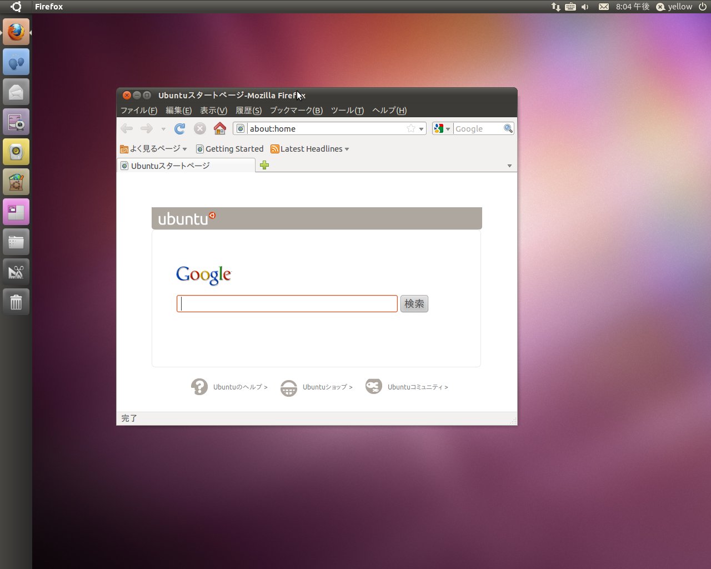Open the list all tabs dropdown
711x569 pixels.
(510, 166)
